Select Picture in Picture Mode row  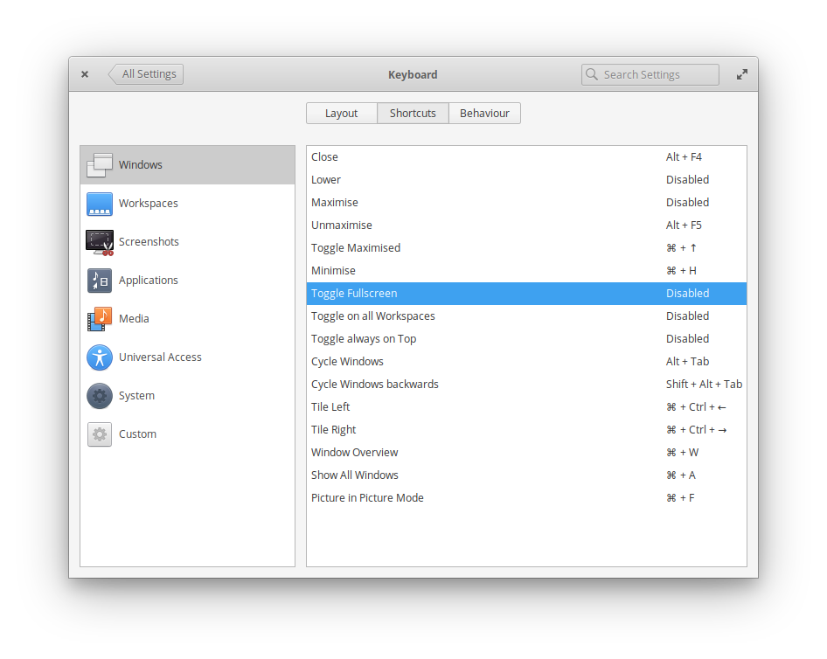coord(526,497)
